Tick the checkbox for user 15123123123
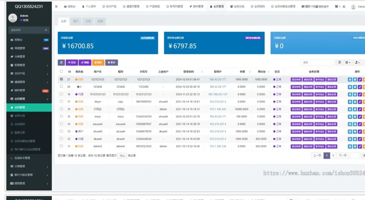The height and width of the screenshot is (200, 365). 61,94
